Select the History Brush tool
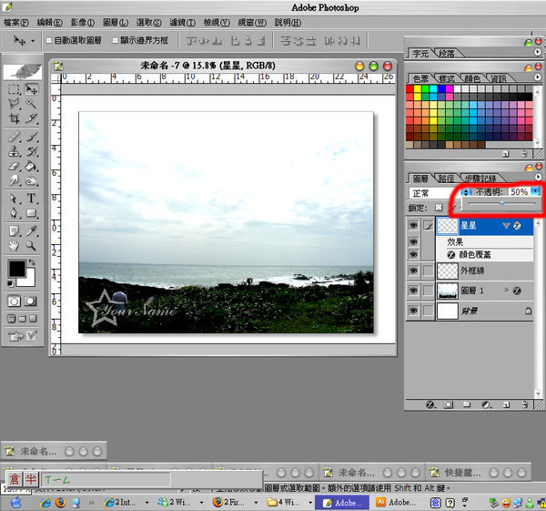Viewport: 546px width, 511px height. click(x=31, y=151)
